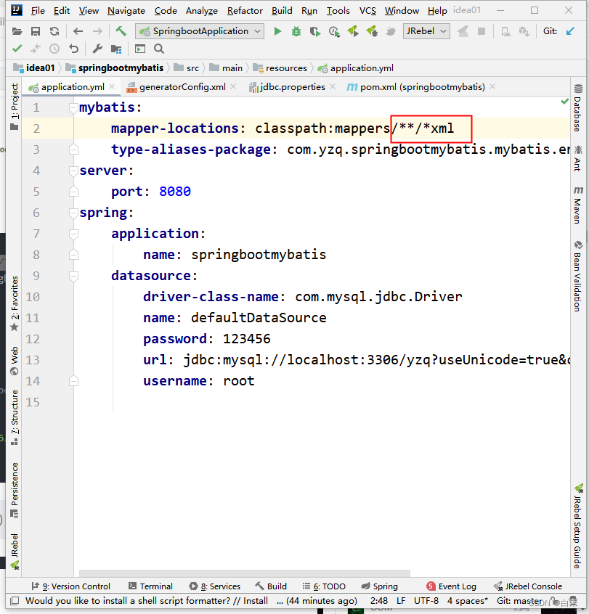The height and width of the screenshot is (614, 589).
Task: Open the Ant tool window
Action: (577, 163)
